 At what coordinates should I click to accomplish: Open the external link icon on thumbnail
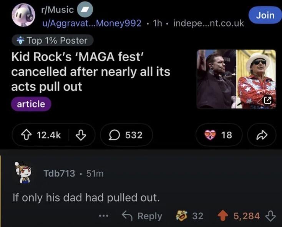pyautogui.click(x=267, y=100)
